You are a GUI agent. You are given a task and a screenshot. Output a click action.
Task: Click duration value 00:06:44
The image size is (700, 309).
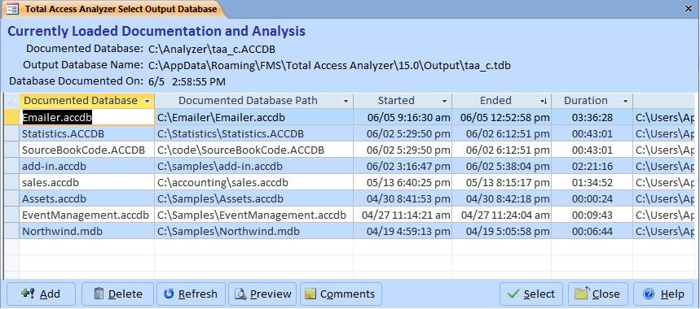[x=592, y=232]
